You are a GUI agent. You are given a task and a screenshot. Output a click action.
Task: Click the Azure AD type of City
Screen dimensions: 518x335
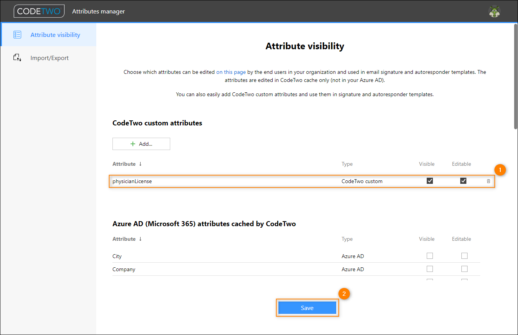click(x=353, y=256)
